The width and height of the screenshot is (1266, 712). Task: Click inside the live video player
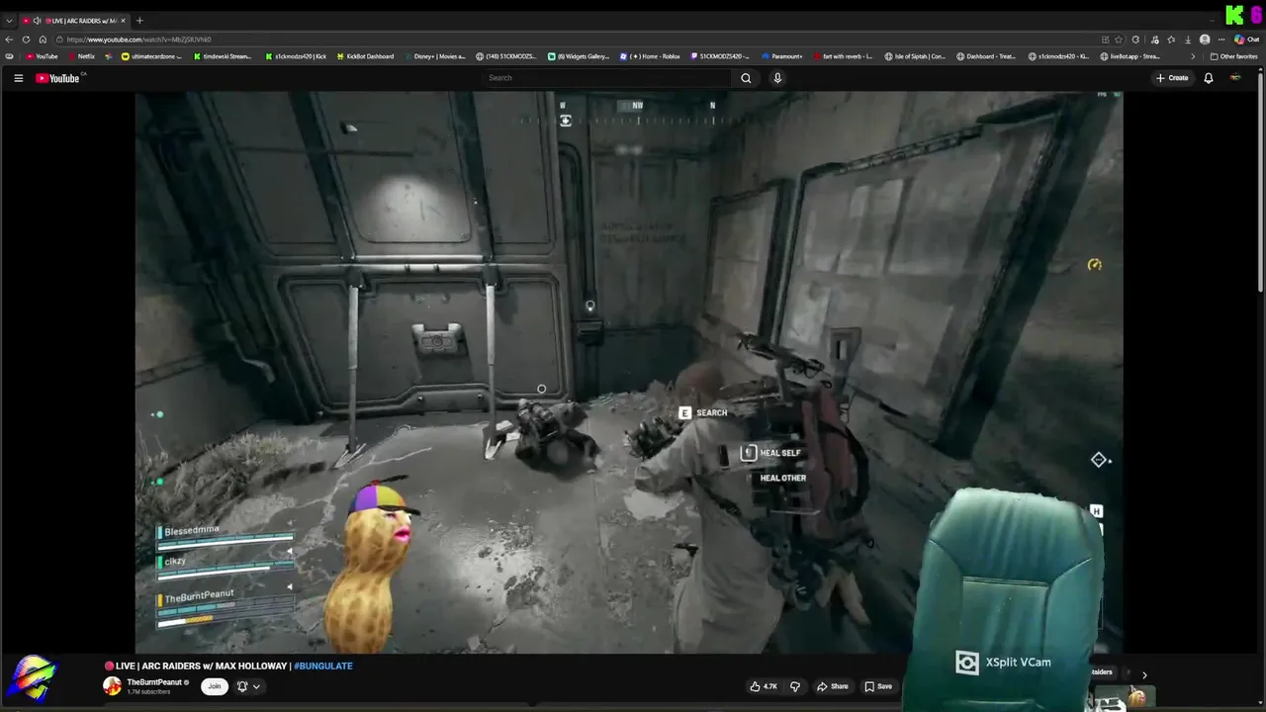pos(629,373)
